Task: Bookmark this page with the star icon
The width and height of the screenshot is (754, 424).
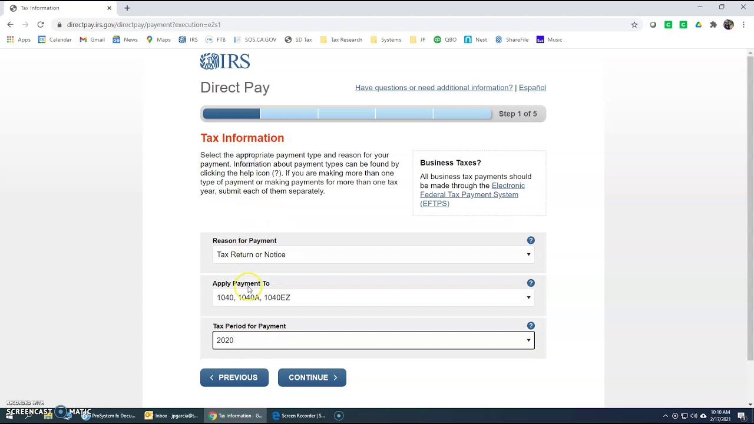Action: tap(634, 25)
